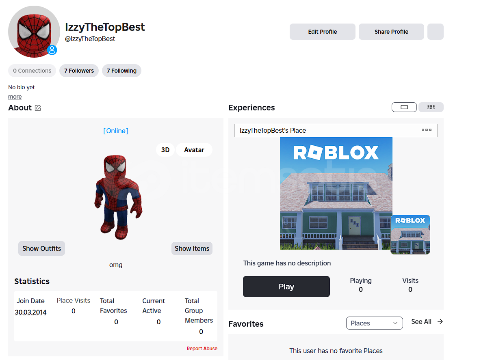Click the Experiences section heading
The width and height of the screenshot is (492, 360).
click(x=251, y=108)
